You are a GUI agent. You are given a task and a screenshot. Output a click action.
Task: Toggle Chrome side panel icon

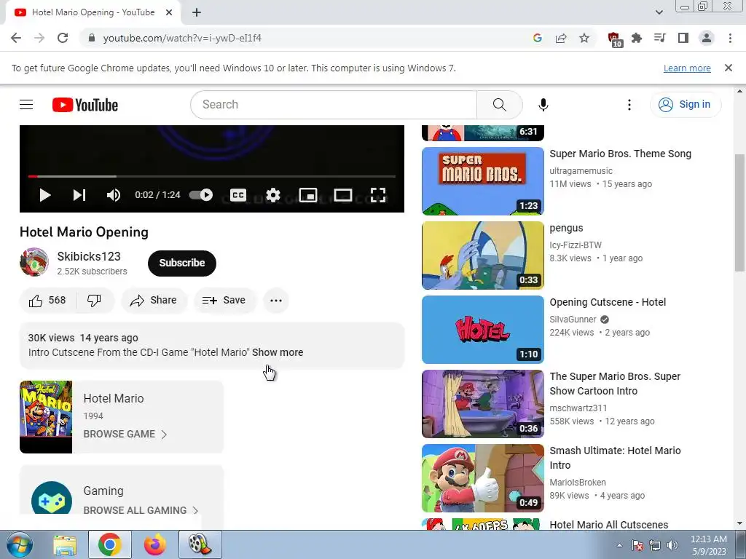point(683,38)
